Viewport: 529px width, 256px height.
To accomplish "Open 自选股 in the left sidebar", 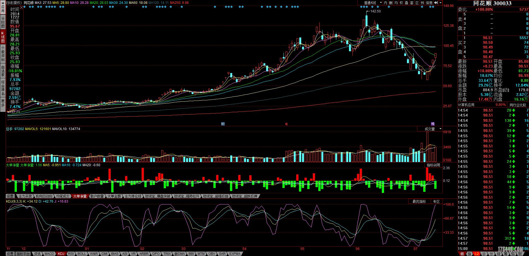I will 3,71.
